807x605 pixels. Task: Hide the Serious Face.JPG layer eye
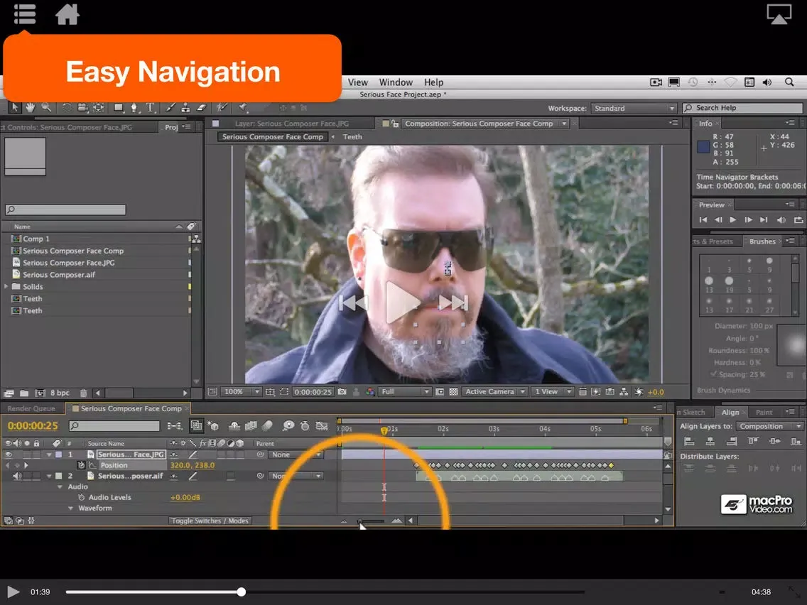(x=9, y=454)
